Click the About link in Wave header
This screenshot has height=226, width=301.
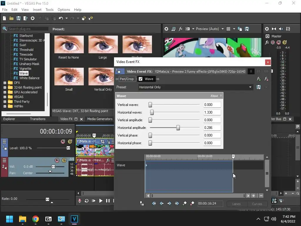click(x=214, y=96)
